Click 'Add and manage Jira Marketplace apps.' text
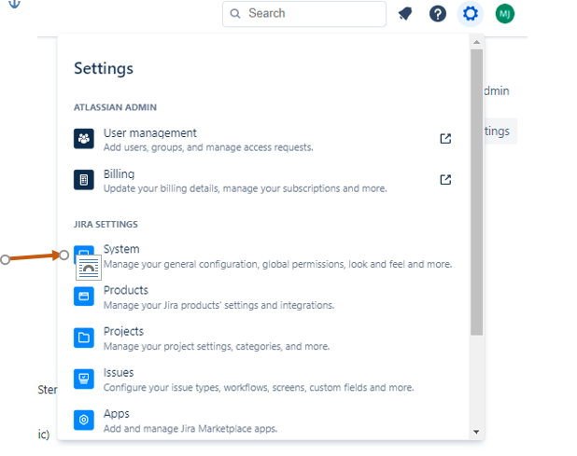Screen dimensions: 577x456 [190, 429]
